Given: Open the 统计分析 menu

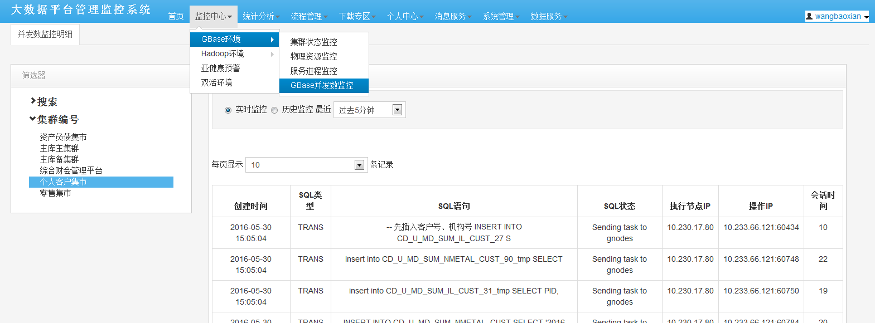Looking at the screenshot, I should pos(261,16).
